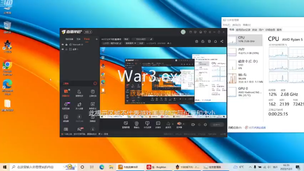
Task: Click the microphone icon in bottom toolbar
Action: (x=168, y=123)
